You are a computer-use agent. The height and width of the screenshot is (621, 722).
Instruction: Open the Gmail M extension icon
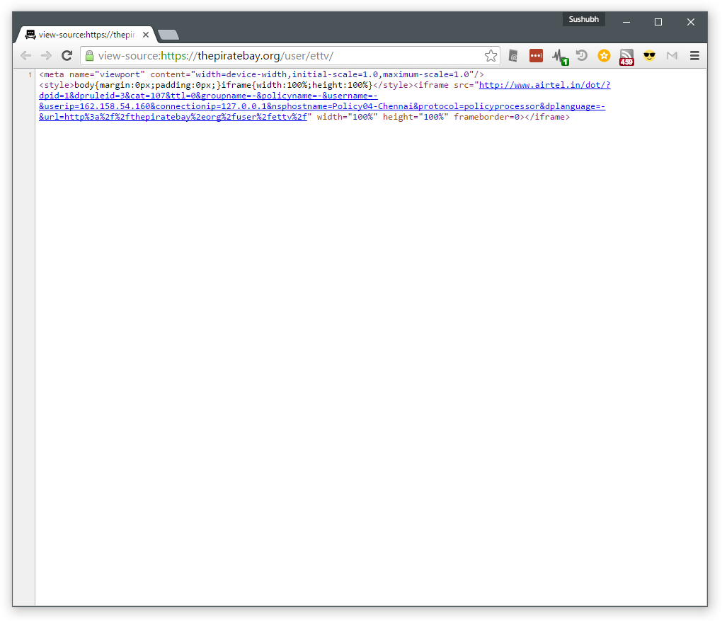point(672,56)
